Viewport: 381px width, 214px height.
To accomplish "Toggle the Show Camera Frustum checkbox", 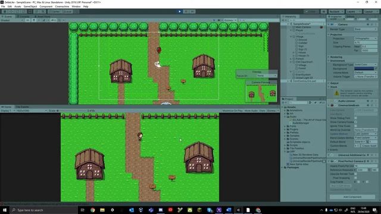I will coord(355,122).
